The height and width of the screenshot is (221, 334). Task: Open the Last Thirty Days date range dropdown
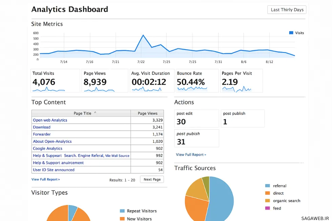click(x=287, y=10)
